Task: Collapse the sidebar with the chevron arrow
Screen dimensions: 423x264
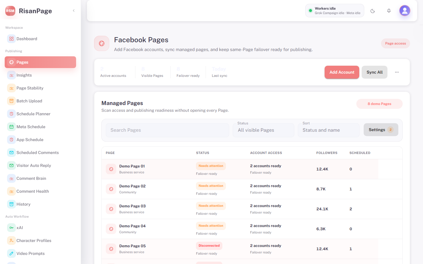Action: [74, 11]
